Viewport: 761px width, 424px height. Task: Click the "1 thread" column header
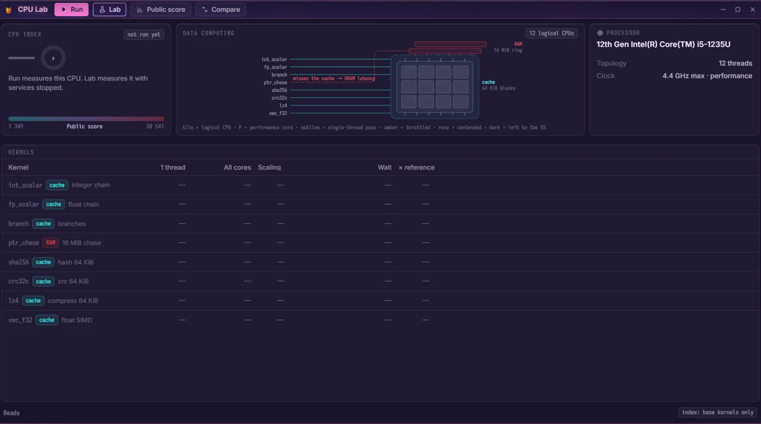point(173,167)
